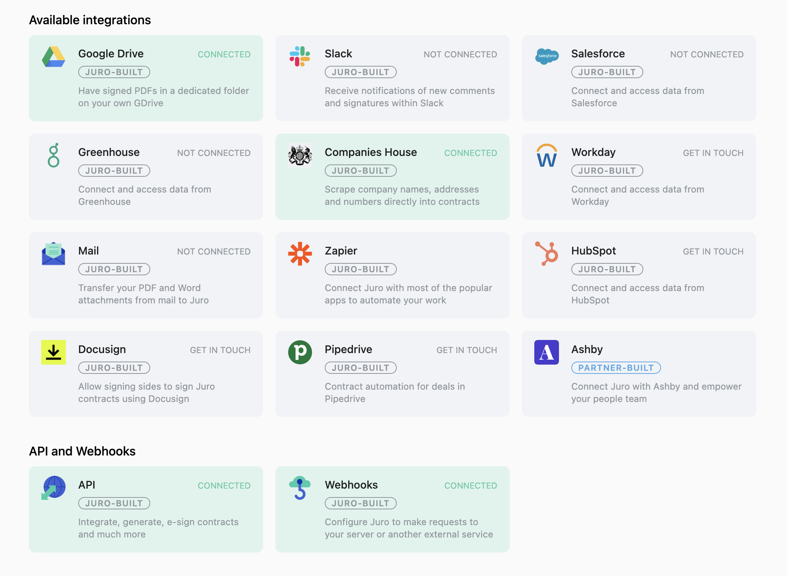This screenshot has width=787, height=576.
Task: Click the API globe icon
Action: (54, 488)
